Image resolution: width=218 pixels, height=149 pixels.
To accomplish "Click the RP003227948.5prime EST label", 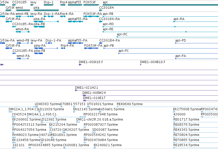I will tap(100, 114).
